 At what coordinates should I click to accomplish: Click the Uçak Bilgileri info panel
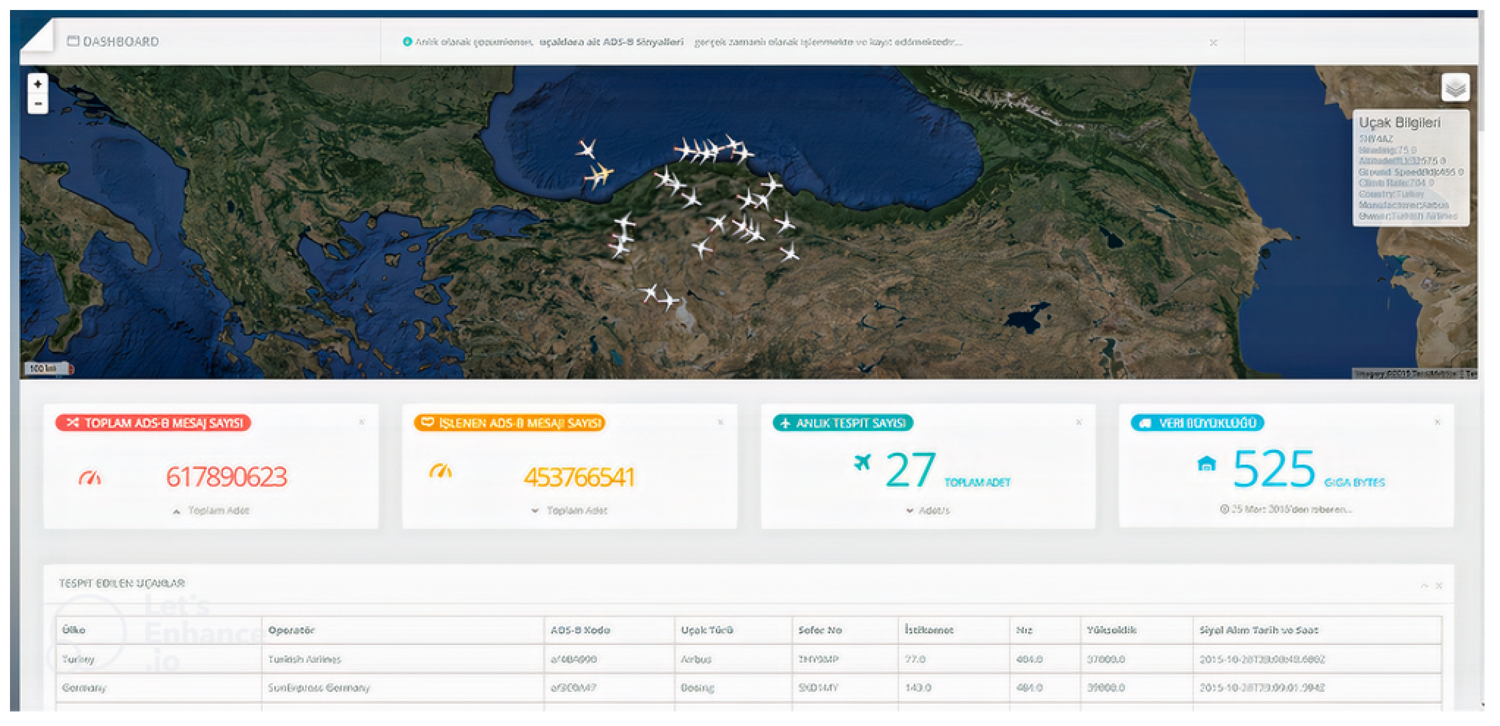(x=1410, y=169)
